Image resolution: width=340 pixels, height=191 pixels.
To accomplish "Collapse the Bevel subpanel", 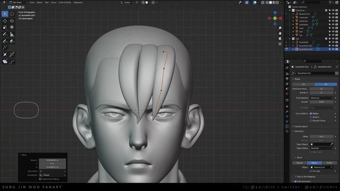I will click(300, 158).
